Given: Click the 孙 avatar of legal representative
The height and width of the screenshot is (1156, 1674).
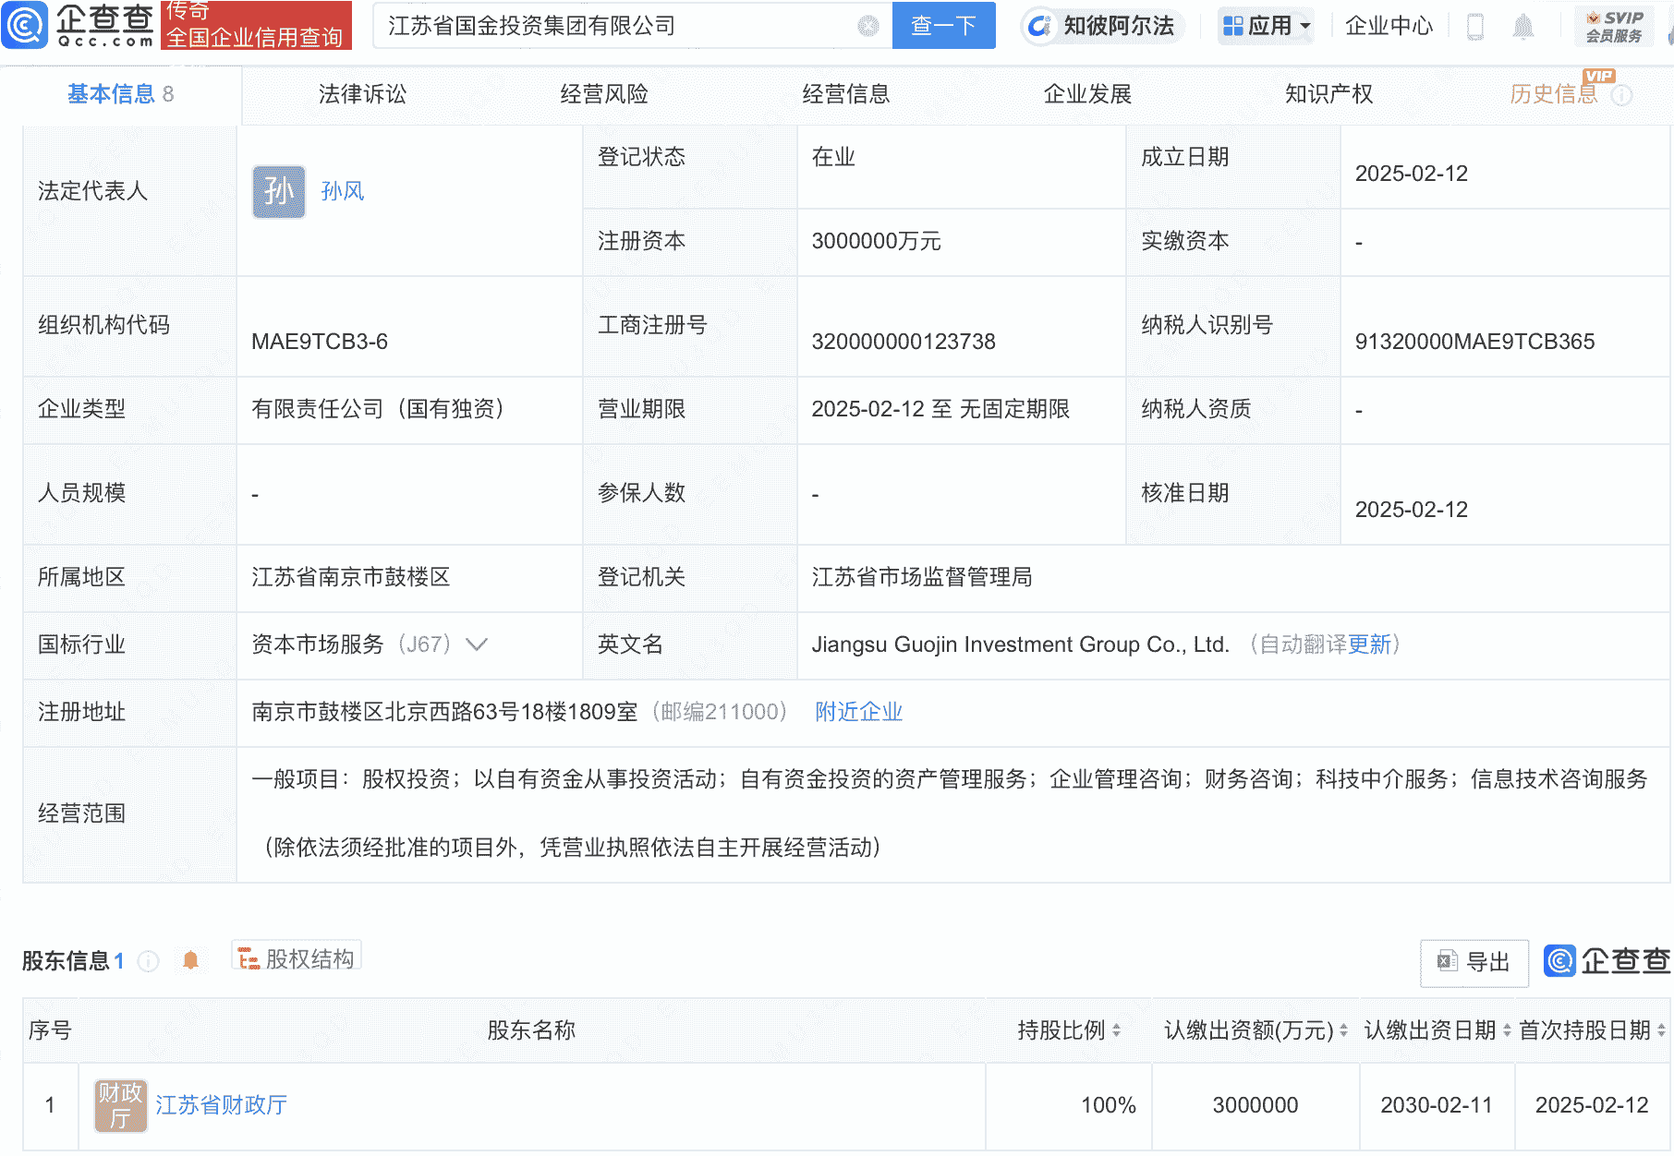Looking at the screenshot, I should pyautogui.click(x=278, y=192).
